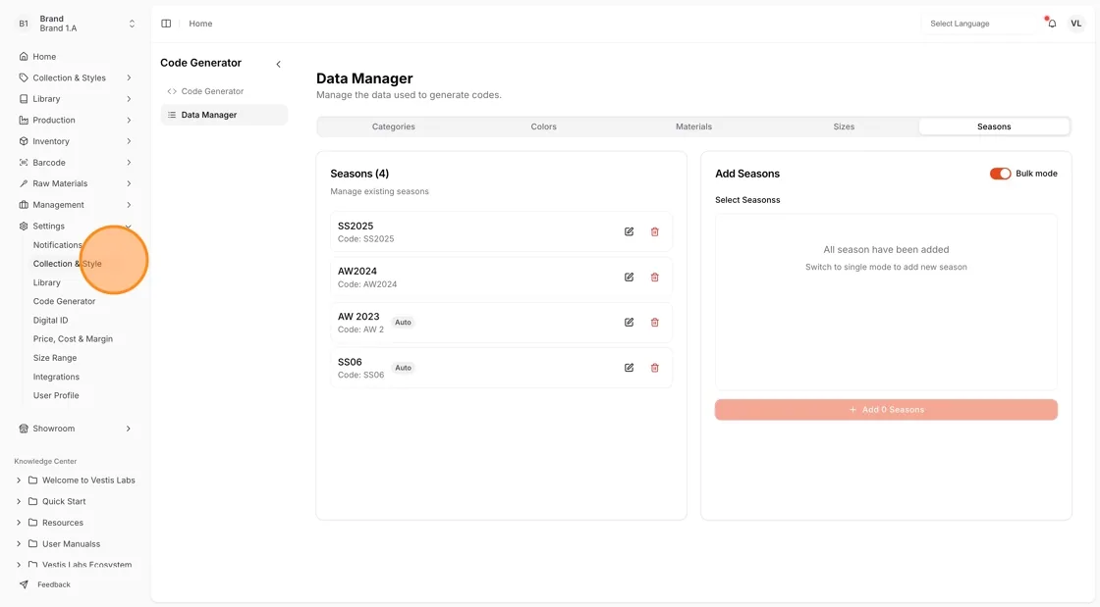The width and height of the screenshot is (1100, 607).
Task: Turn off Bulk mode toggle
Action: pyautogui.click(x=1001, y=174)
